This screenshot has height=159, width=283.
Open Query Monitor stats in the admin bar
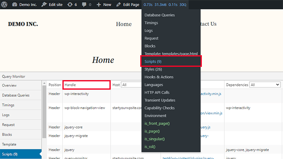click(x=165, y=5)
